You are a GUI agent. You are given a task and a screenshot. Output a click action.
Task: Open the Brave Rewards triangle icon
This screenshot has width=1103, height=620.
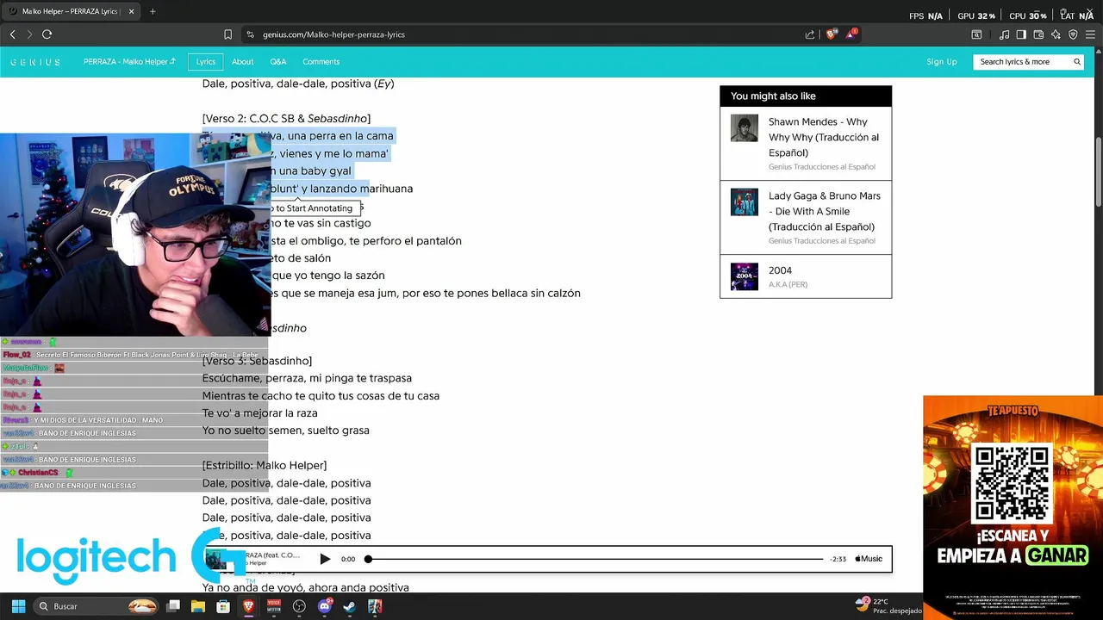coord(851,34)
